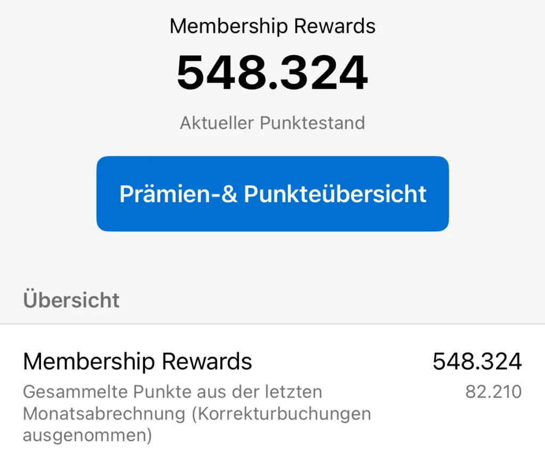Tap the ausgenommen) last description line
This screenshot has width=545, height=457.
pyautogui.click(x=88, y=435)
